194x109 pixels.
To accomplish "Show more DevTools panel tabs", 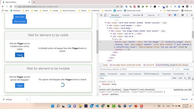I will (x=159, y=15).
